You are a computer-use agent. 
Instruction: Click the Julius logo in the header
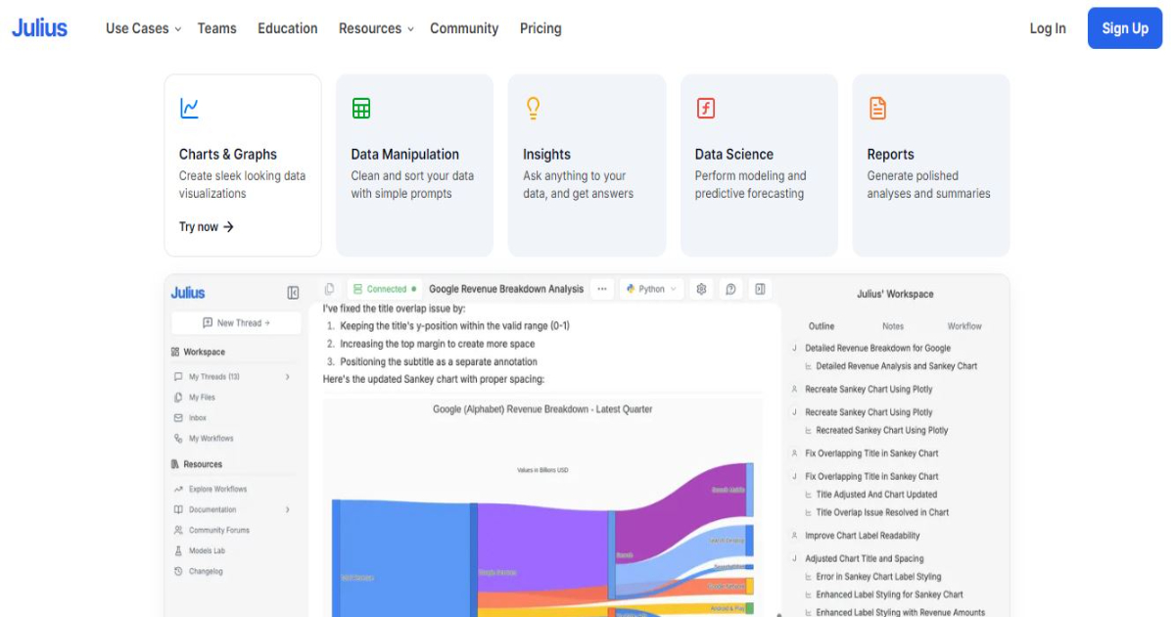39,28
